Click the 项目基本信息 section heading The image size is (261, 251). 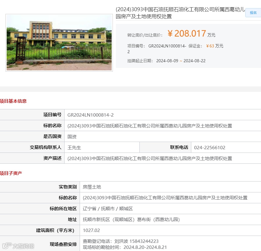point(13,101)
